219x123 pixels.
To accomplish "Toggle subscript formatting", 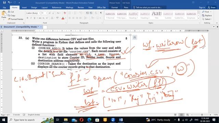I will pyautogui.click(x=43, y=18).
